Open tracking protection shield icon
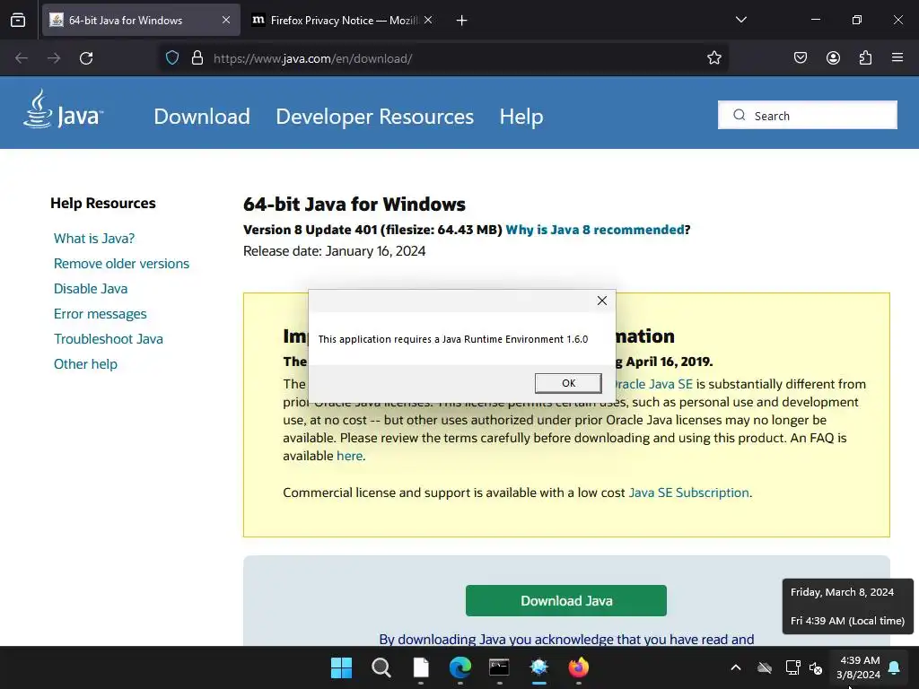The image size is (919, 689). coord(171,58)
